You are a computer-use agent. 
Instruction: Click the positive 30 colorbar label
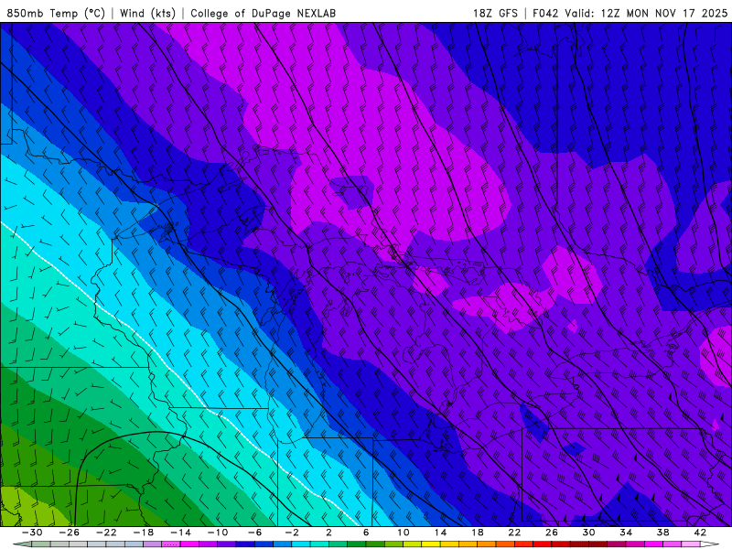588,533
